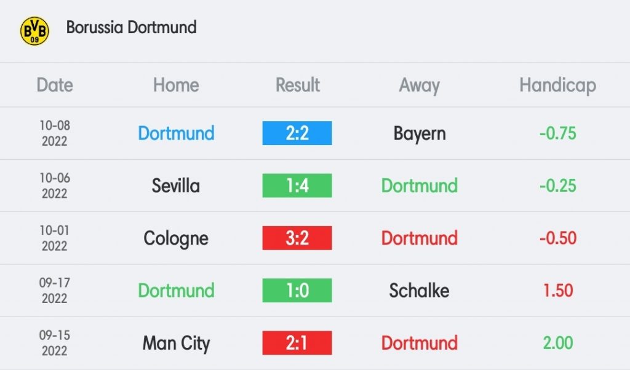Select the Handicap column header

[x=557, y=85]
